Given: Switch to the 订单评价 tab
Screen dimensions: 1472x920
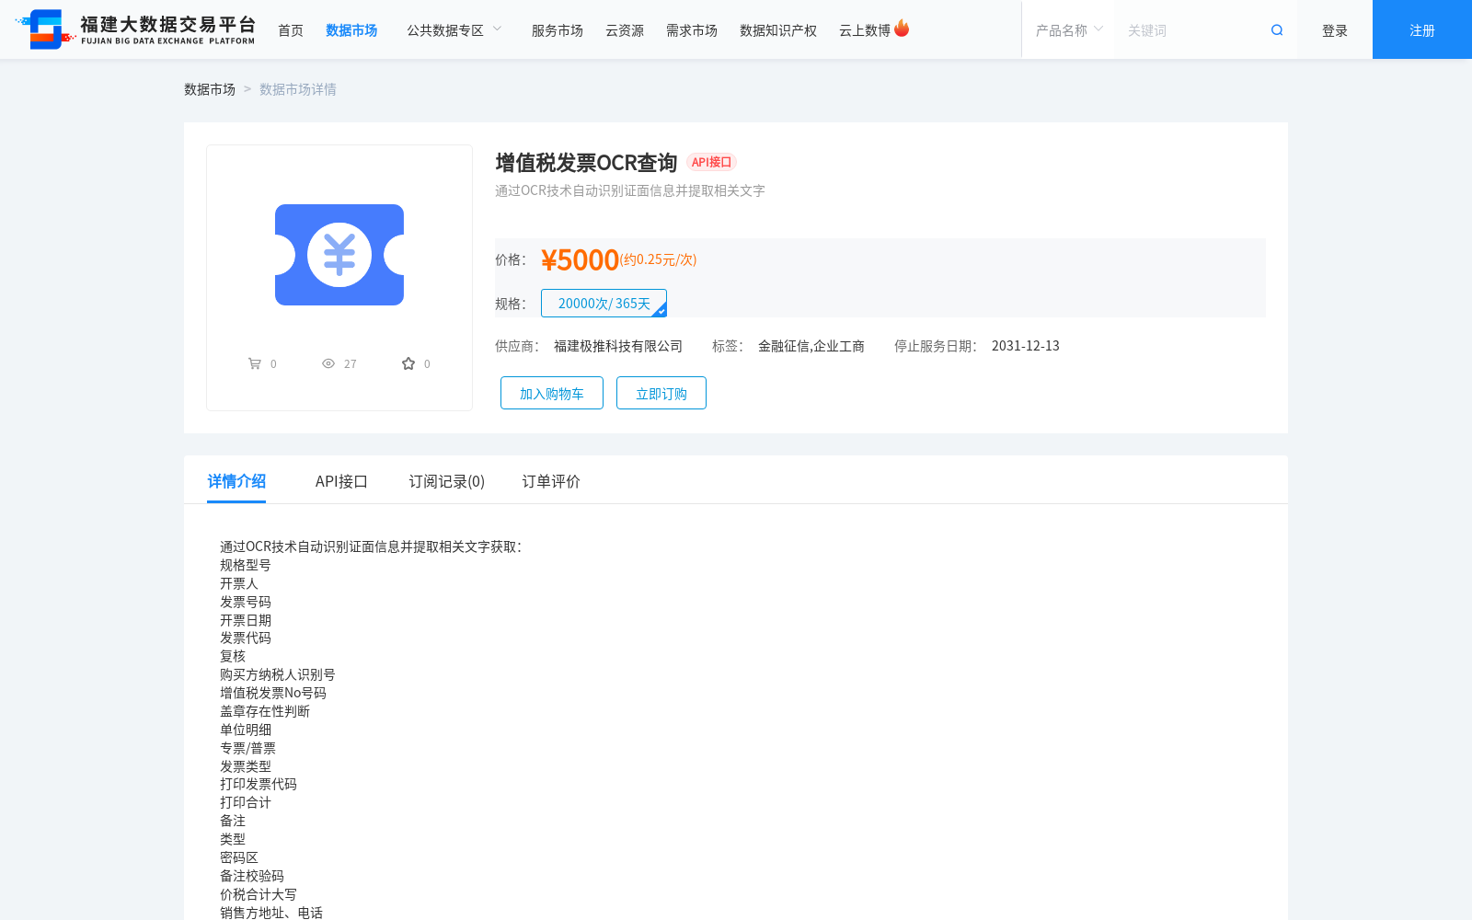Looking at the screenshot, I should [x=551, y=481].
